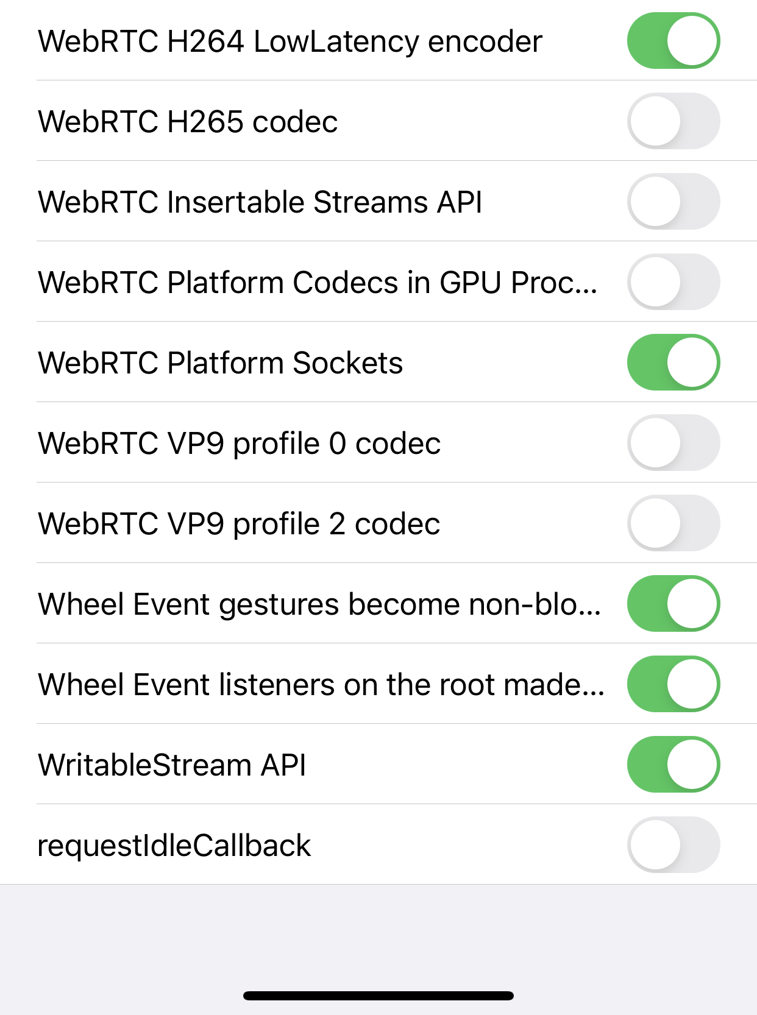Turn on WebRTC Insertable Streams API
Image resolution: width=757 pixels, height=1015 pixels.
(x=673, y=202)
